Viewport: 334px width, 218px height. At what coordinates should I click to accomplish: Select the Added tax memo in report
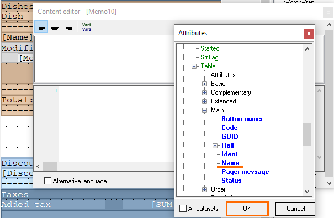click(x=53, y=204)
